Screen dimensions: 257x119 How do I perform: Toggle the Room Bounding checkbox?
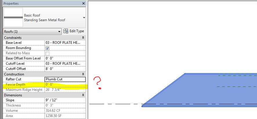click(48, 48)
